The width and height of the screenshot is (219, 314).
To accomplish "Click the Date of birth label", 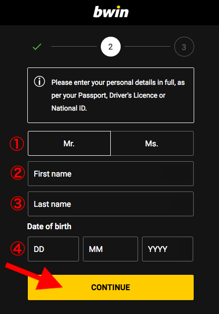I will pos(49,227).
